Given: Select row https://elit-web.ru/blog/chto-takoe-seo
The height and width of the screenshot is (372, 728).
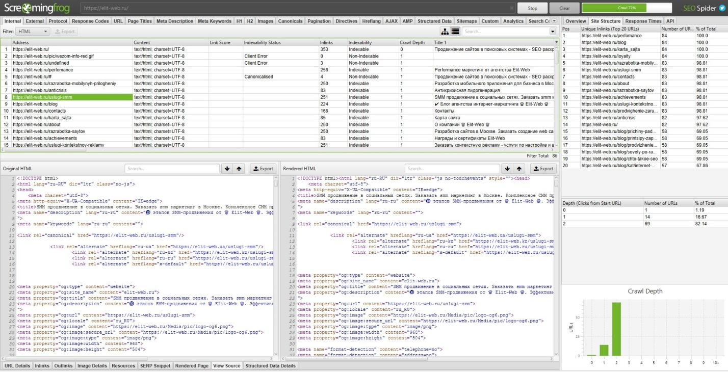Looking at the screenshot, I should 644,159.
